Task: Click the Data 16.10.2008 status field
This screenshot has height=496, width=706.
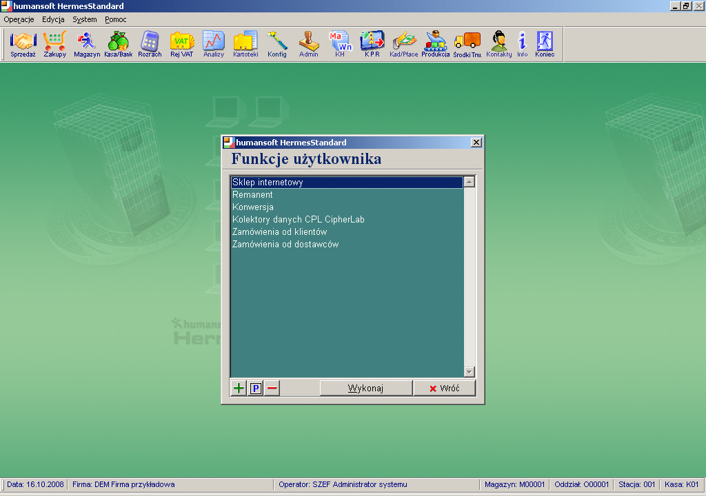Action: coord(35,484)
